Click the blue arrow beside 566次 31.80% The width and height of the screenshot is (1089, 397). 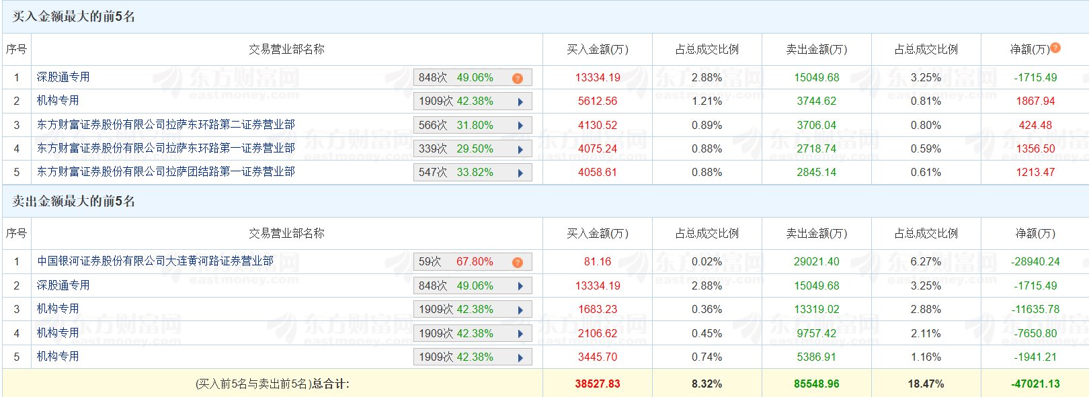(520, 126)
